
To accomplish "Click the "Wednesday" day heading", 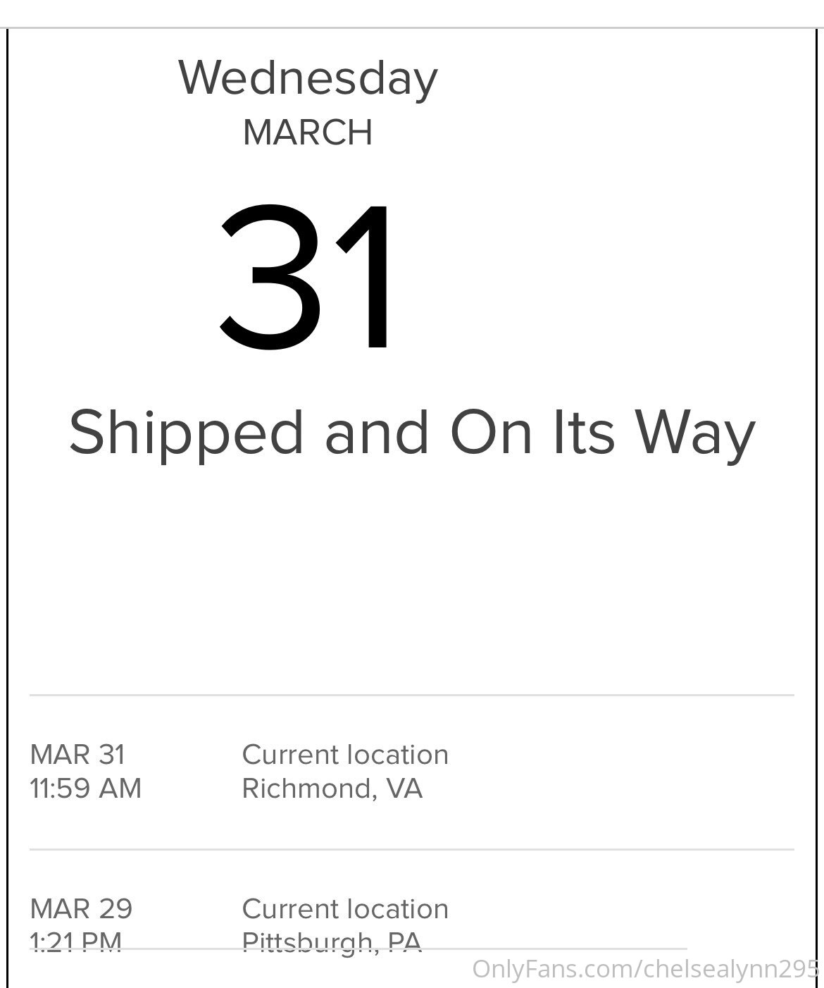I will tap(308, 78).
